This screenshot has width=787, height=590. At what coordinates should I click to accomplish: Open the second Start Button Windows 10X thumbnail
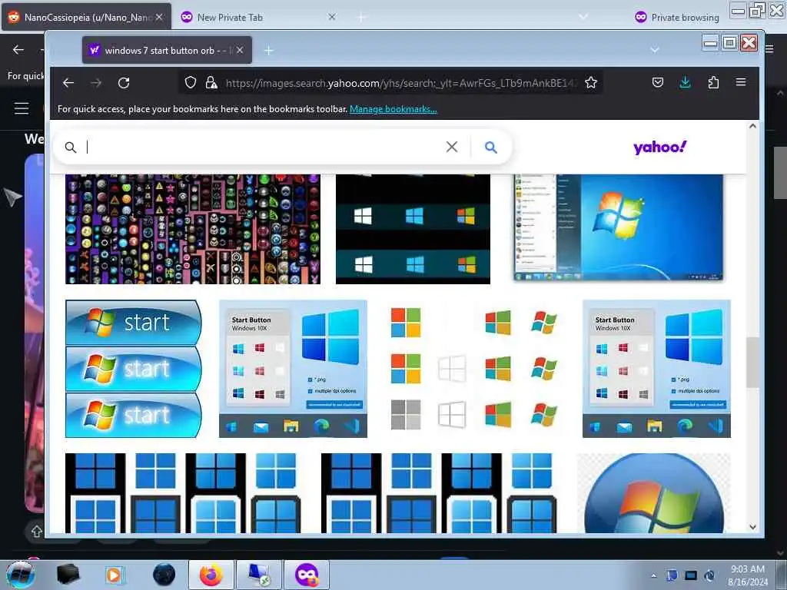tap(656, 369)
